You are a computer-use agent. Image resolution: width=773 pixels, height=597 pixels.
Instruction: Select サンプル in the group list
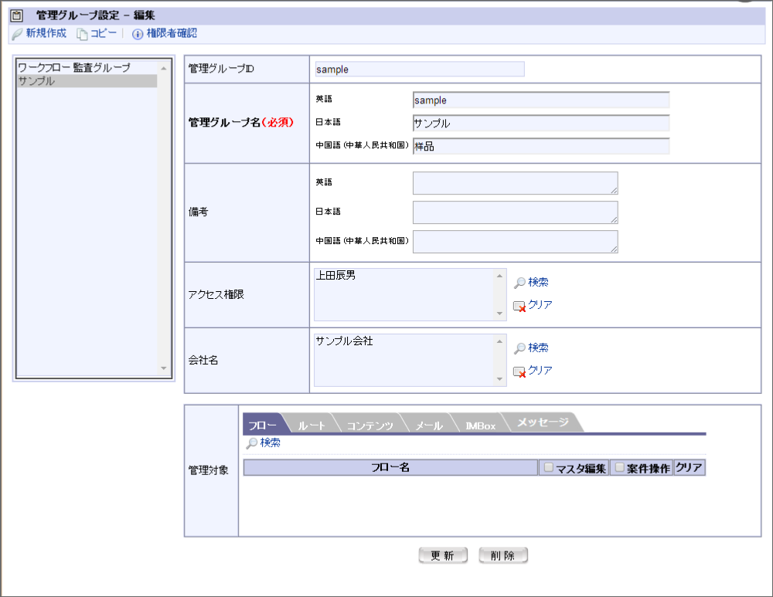[x=87, y=81]
